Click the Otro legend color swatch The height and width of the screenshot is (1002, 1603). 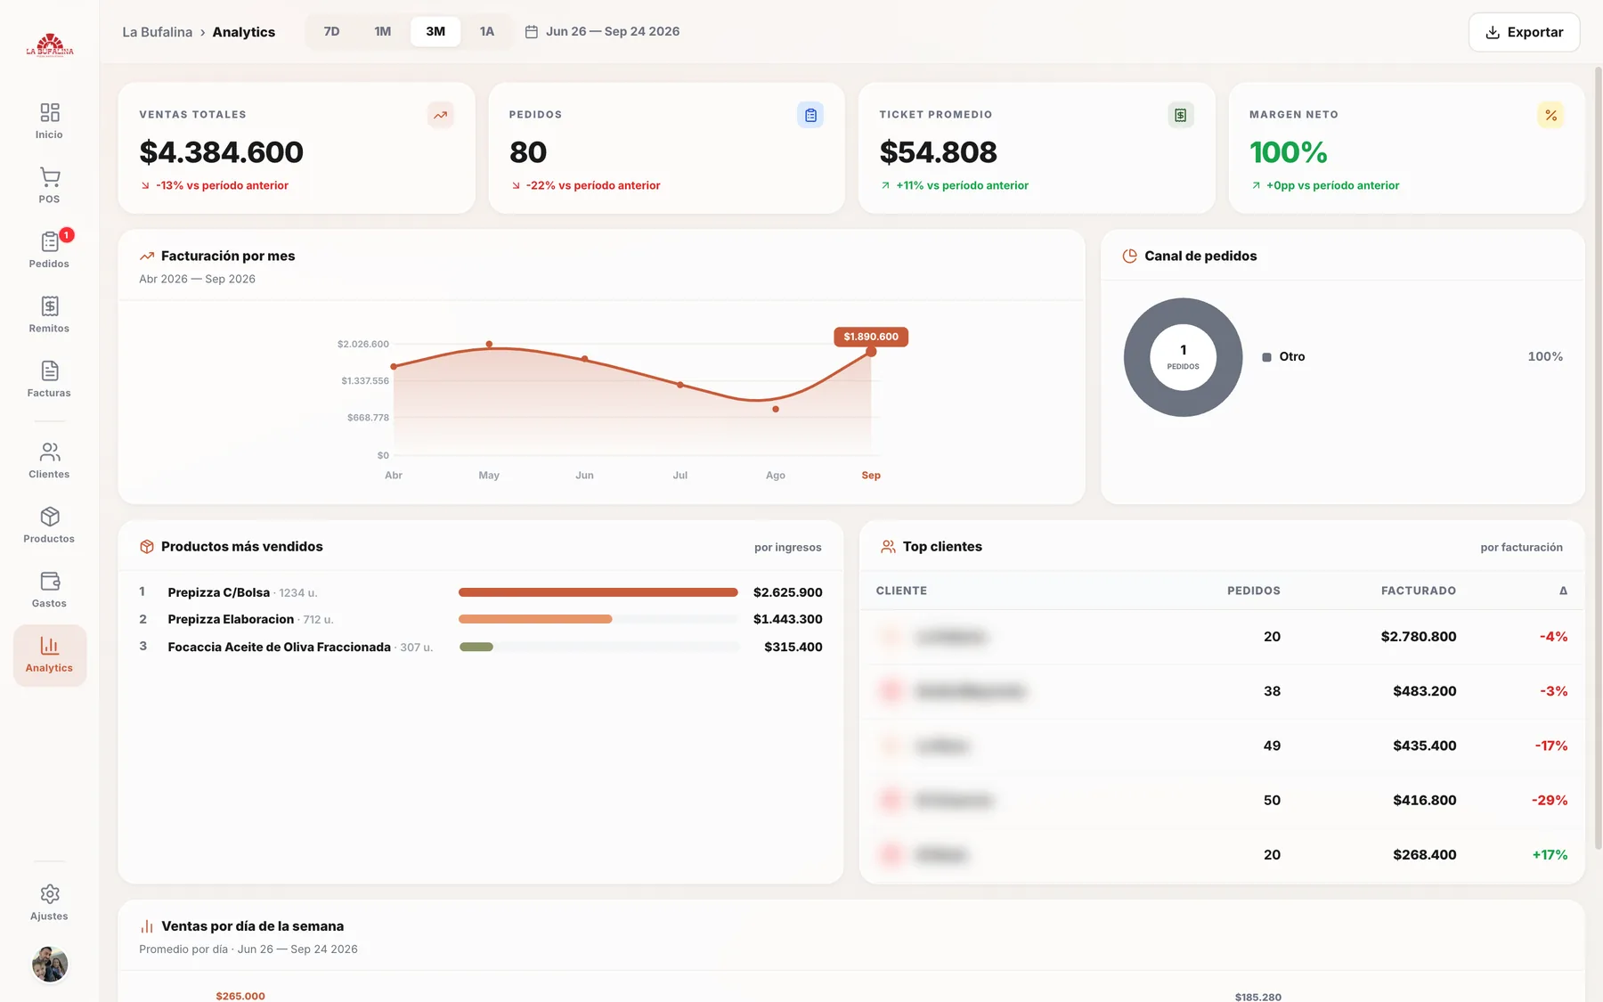pyautogui.click(x=1266, y=357)
